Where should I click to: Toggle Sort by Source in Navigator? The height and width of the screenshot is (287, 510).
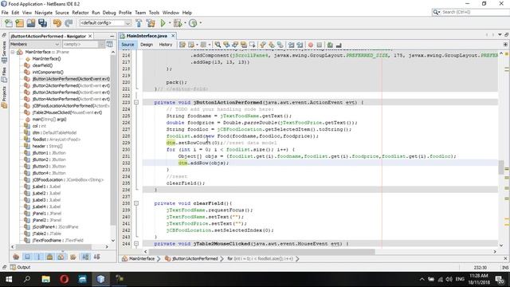pyautogui.click(x=96, y=257)
